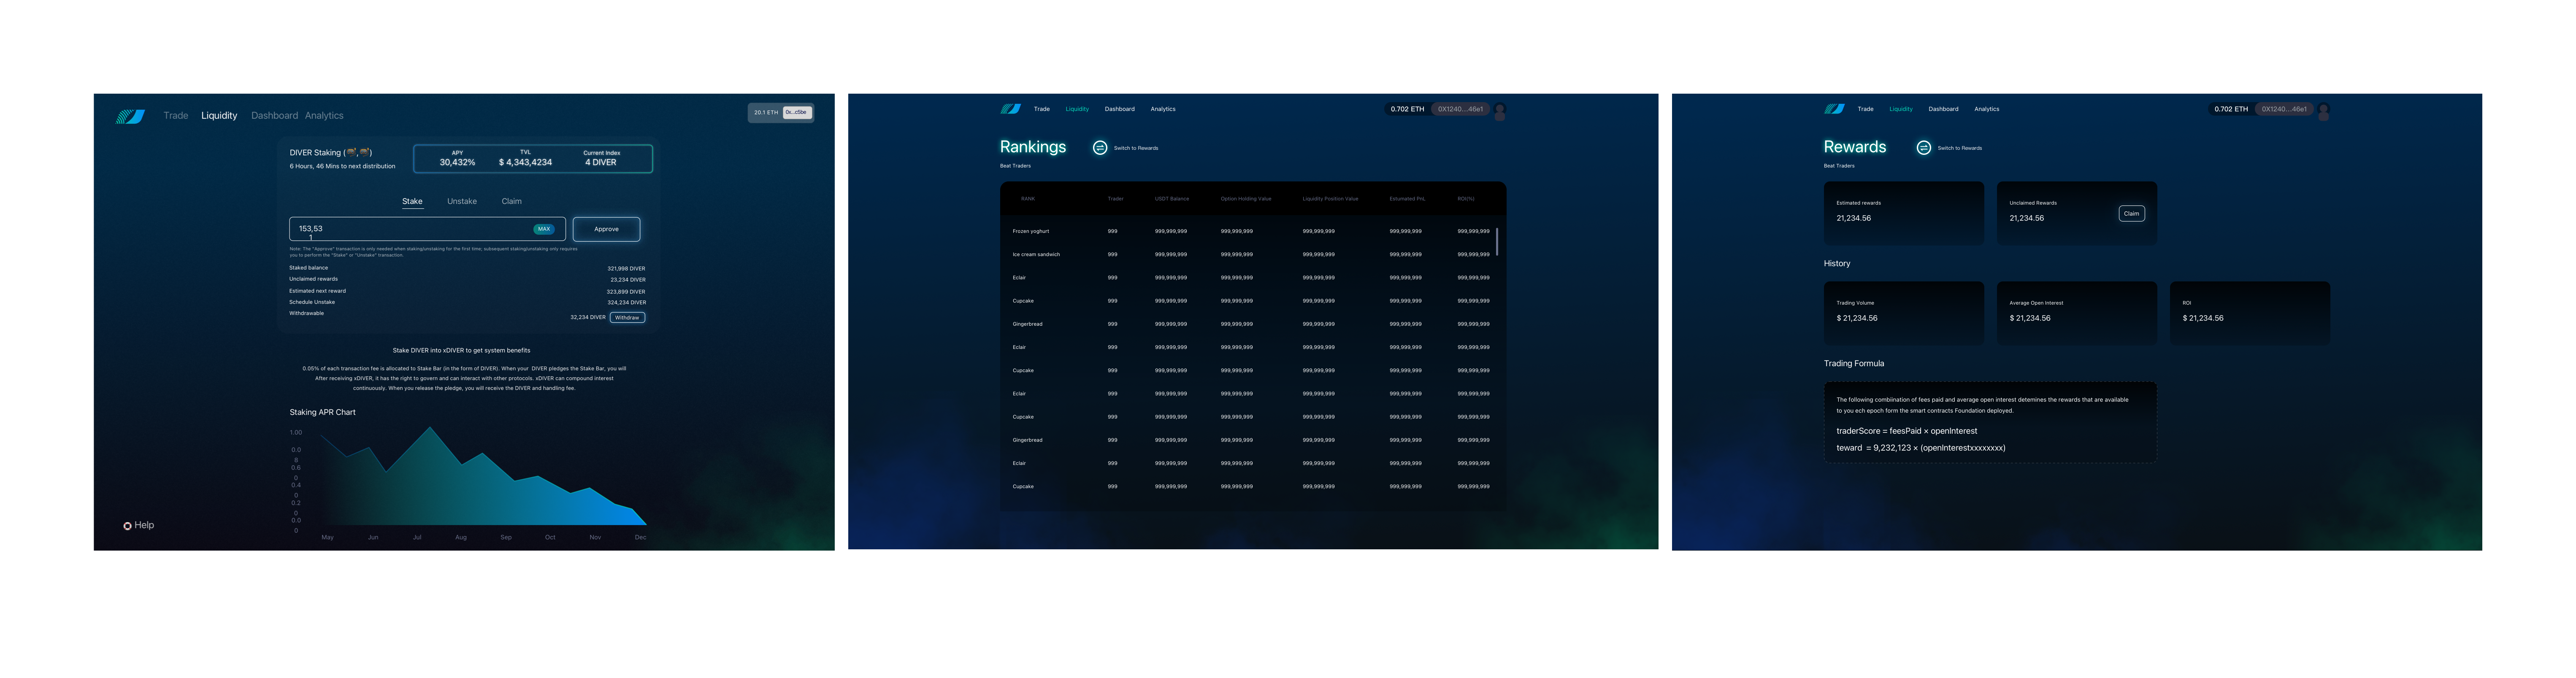The image size is (2576, 678).
Task: Click the RANK column header
Action: coord(1027,199)
